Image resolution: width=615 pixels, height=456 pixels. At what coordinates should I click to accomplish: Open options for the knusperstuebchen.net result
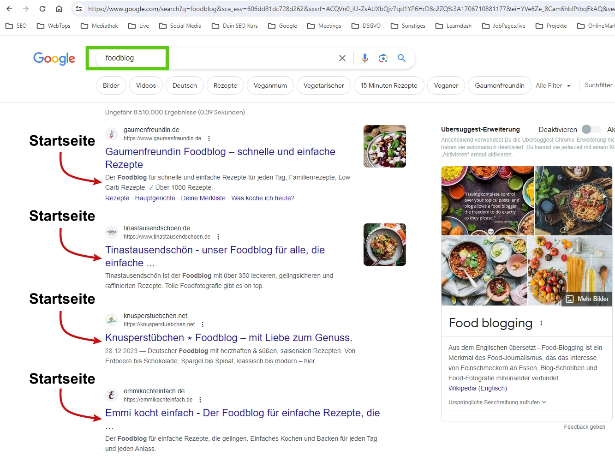[x=203, y=324]
